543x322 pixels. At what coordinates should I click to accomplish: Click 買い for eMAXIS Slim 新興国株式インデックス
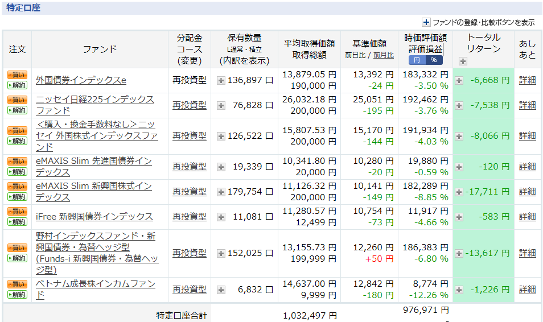tap(17, 186)
